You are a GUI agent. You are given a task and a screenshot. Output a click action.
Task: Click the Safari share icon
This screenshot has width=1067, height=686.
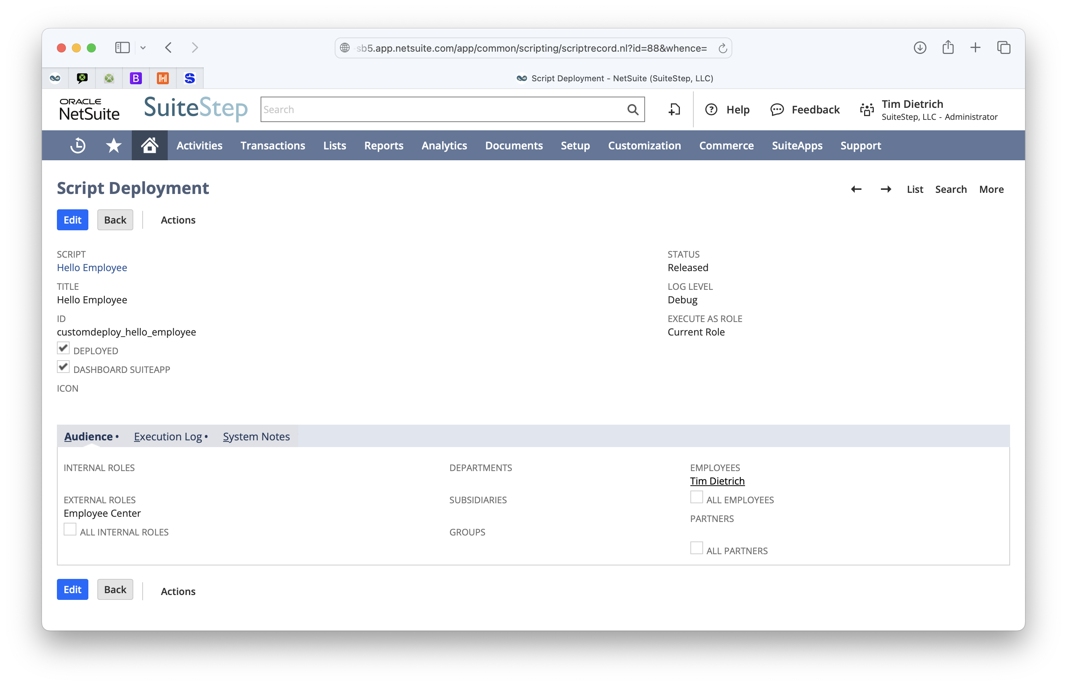coord(948,47)
